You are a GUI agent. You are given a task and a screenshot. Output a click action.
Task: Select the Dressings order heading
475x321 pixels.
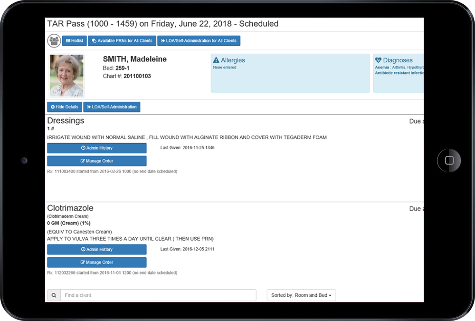pyautogui.click(x=66, y=121)
